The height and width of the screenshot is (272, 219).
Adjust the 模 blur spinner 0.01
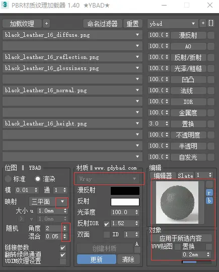pos(36,190)
